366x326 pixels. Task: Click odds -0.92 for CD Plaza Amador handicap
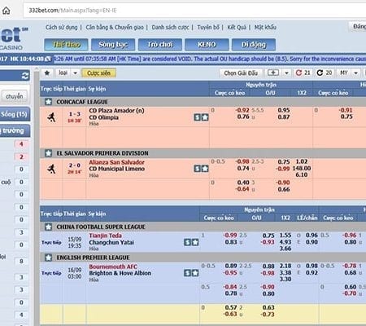242,110
